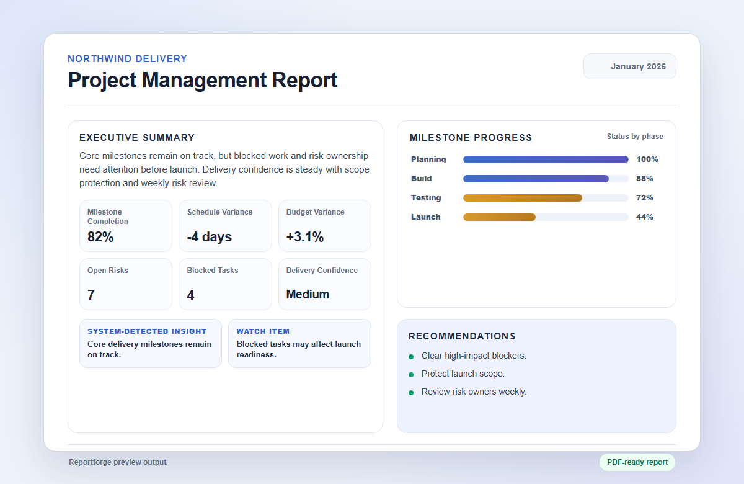Select the Budget Variance +3.1% card
Viewport: 744px width, 484px height.
click(x=325, y=226)
